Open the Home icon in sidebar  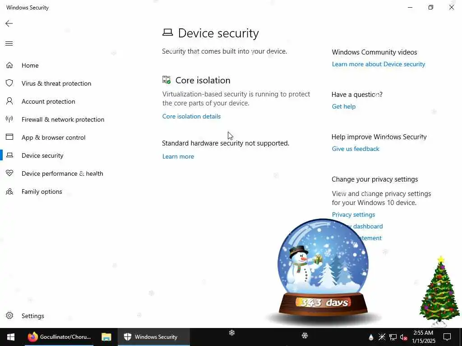click(9, 65)
